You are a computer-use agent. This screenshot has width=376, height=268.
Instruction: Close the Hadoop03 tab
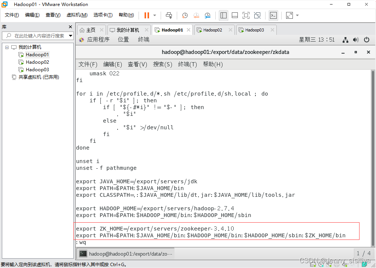point(272,30)
